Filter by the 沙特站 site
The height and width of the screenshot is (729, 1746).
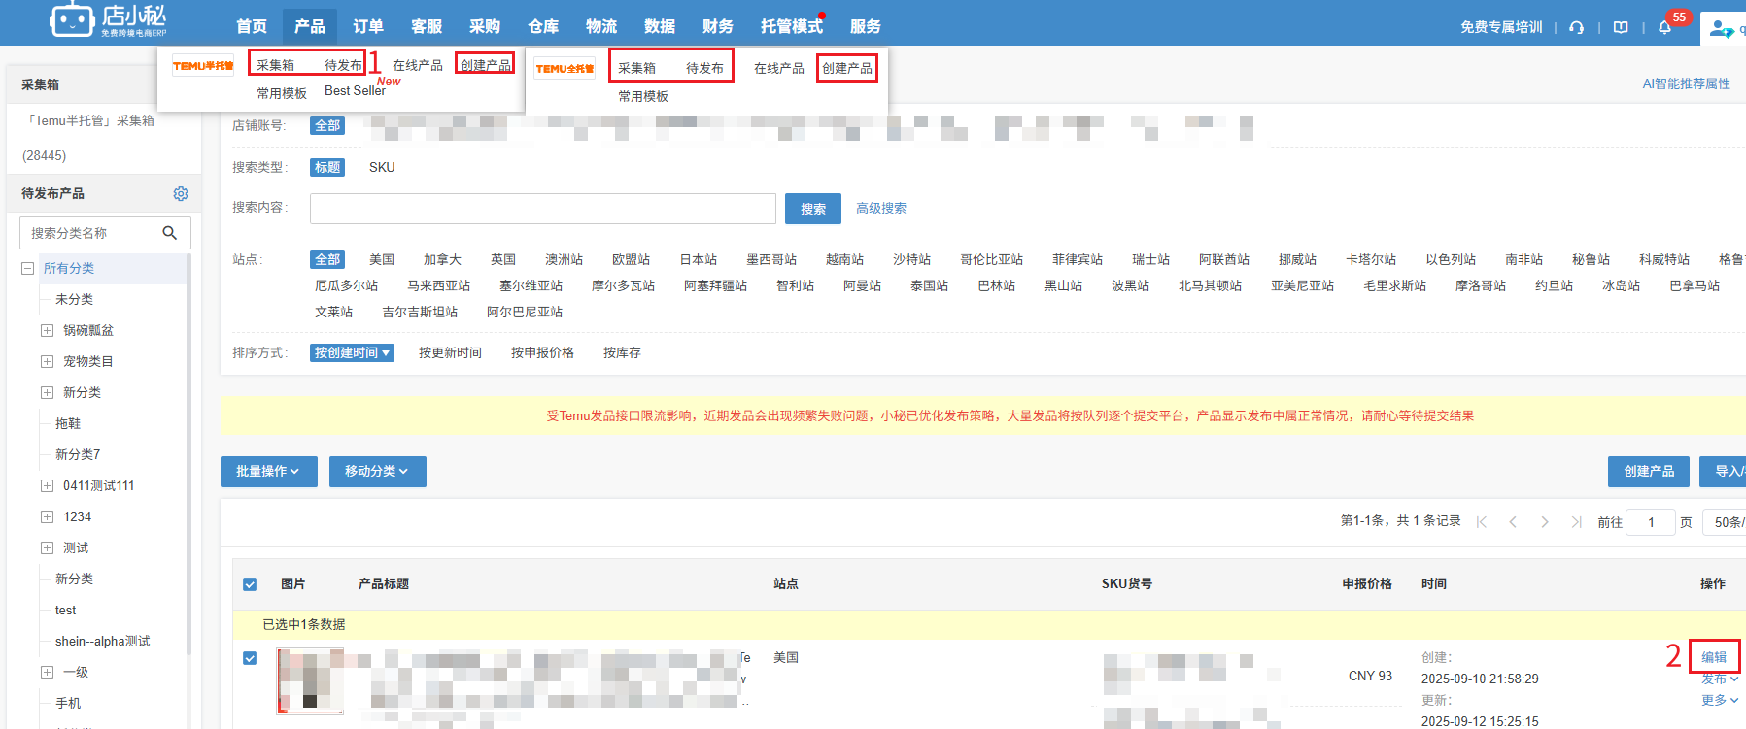(x=912, y=259)
